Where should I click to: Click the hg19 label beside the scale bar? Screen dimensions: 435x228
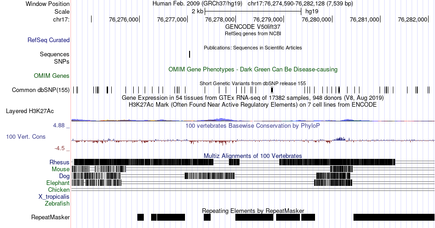[x=312, y=11]
